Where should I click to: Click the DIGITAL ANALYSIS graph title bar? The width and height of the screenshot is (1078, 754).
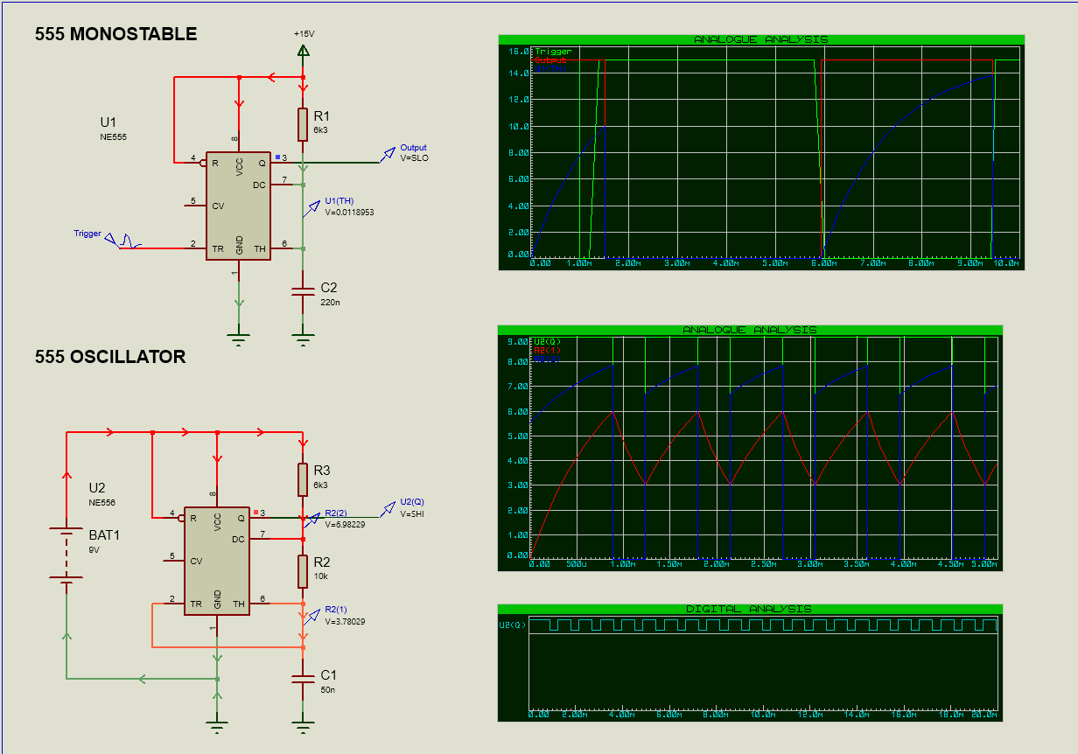[751, 605]
